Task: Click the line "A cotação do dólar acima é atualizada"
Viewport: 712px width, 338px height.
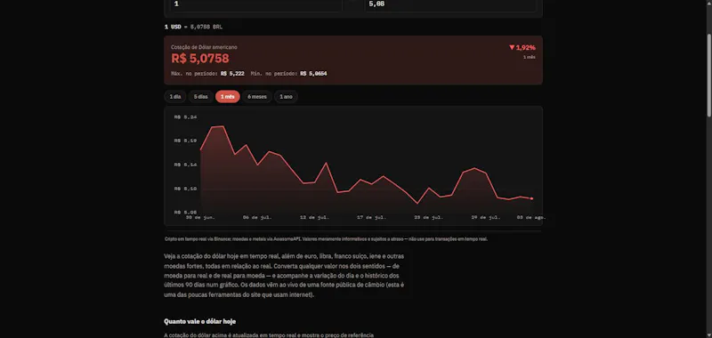Action: [x=269, y=335]
